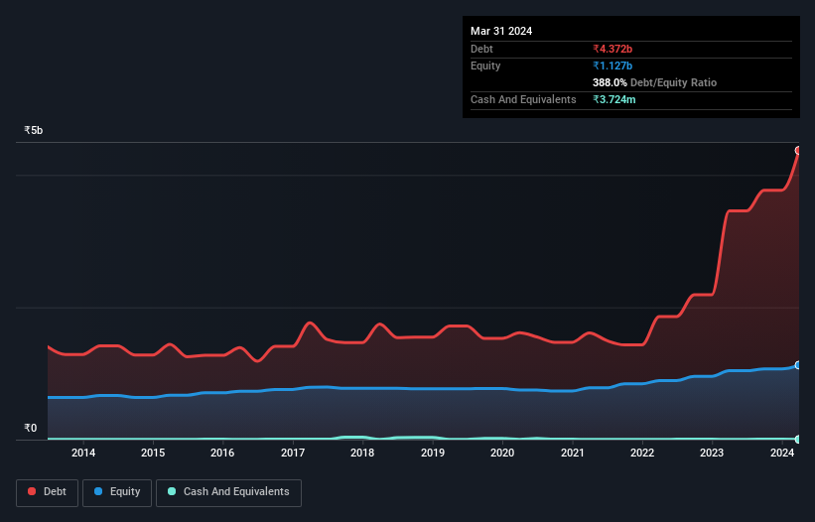Screen dimensions: 815x522
Task: Click Cash And Equivalents label in tooltip
Action: 523,99
